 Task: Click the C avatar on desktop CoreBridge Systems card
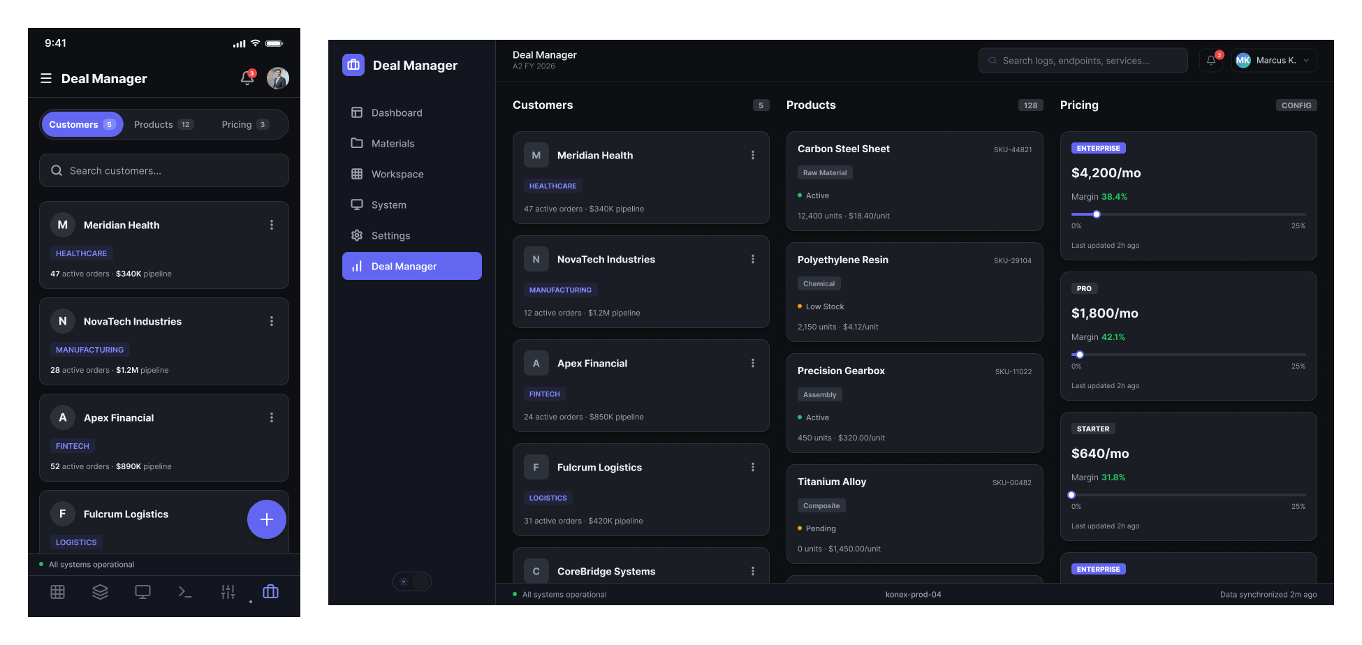[536, 571]
